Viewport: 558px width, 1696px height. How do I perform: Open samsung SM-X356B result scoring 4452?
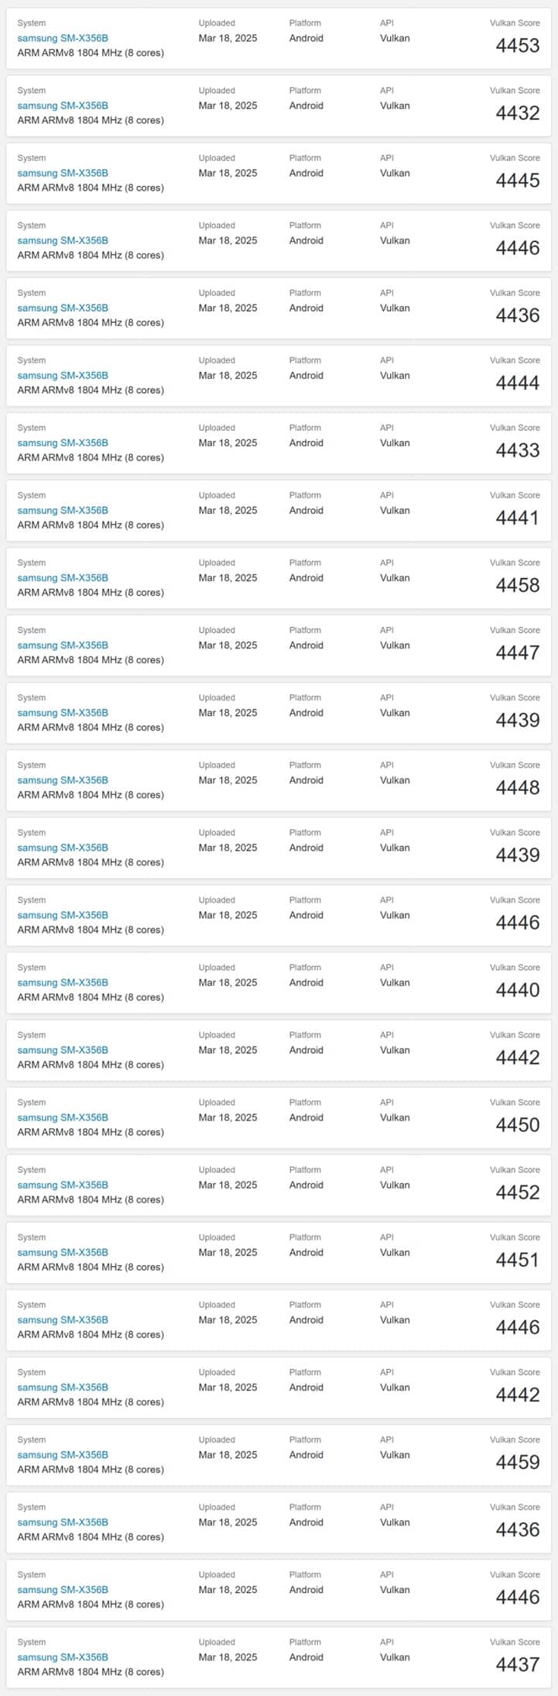(x=63, y=1184)
